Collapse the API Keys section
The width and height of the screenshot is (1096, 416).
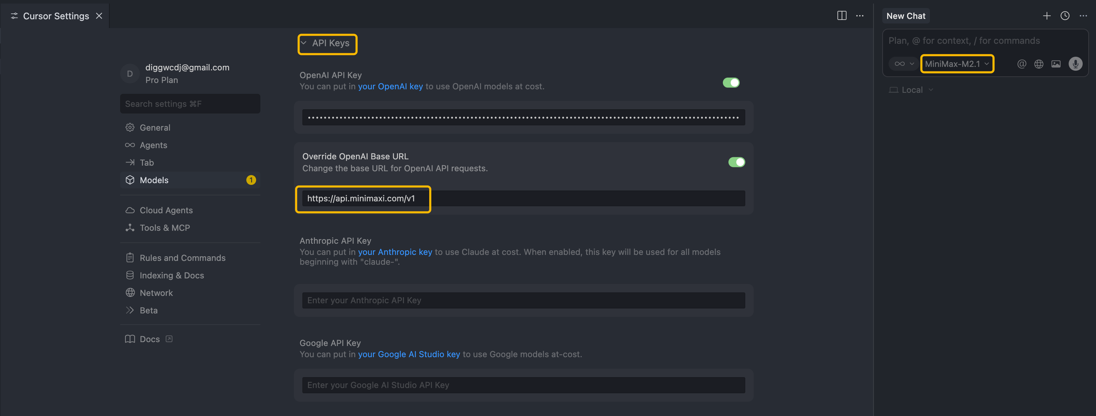326,43
